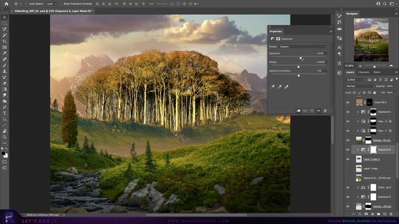Open the layer Kind filter dropdown
Screen dimensions: 399x224
pyautogui.click(x=355, y=80)
